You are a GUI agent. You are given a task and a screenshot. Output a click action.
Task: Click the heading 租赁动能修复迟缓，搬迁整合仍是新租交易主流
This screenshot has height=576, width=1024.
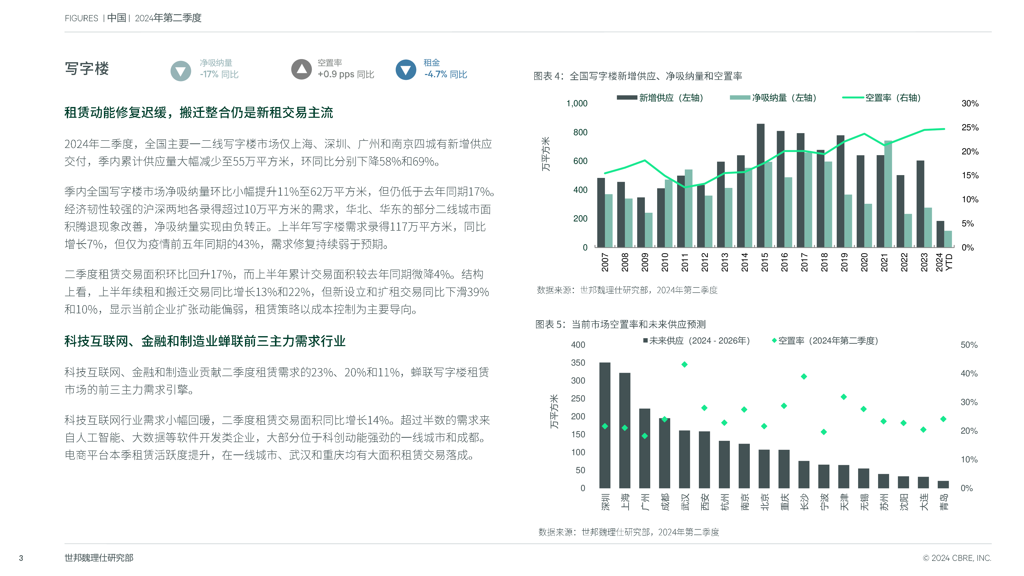(199, 112)
